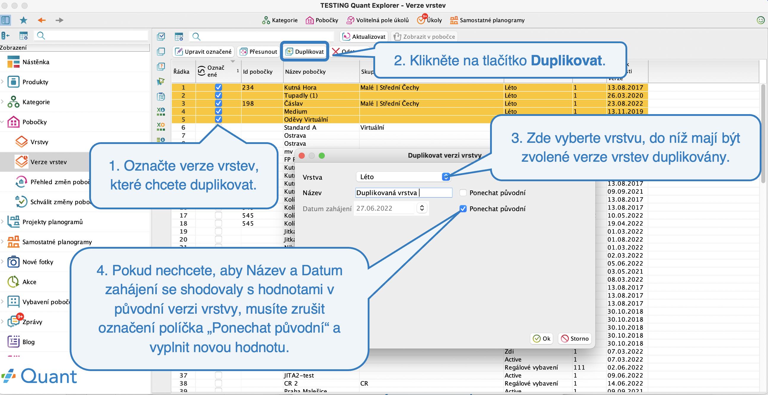The height and width of the screenshot is (395, 768).
Task: Click Zobrazit v pobočce button
Action: [x=424, y=37]
